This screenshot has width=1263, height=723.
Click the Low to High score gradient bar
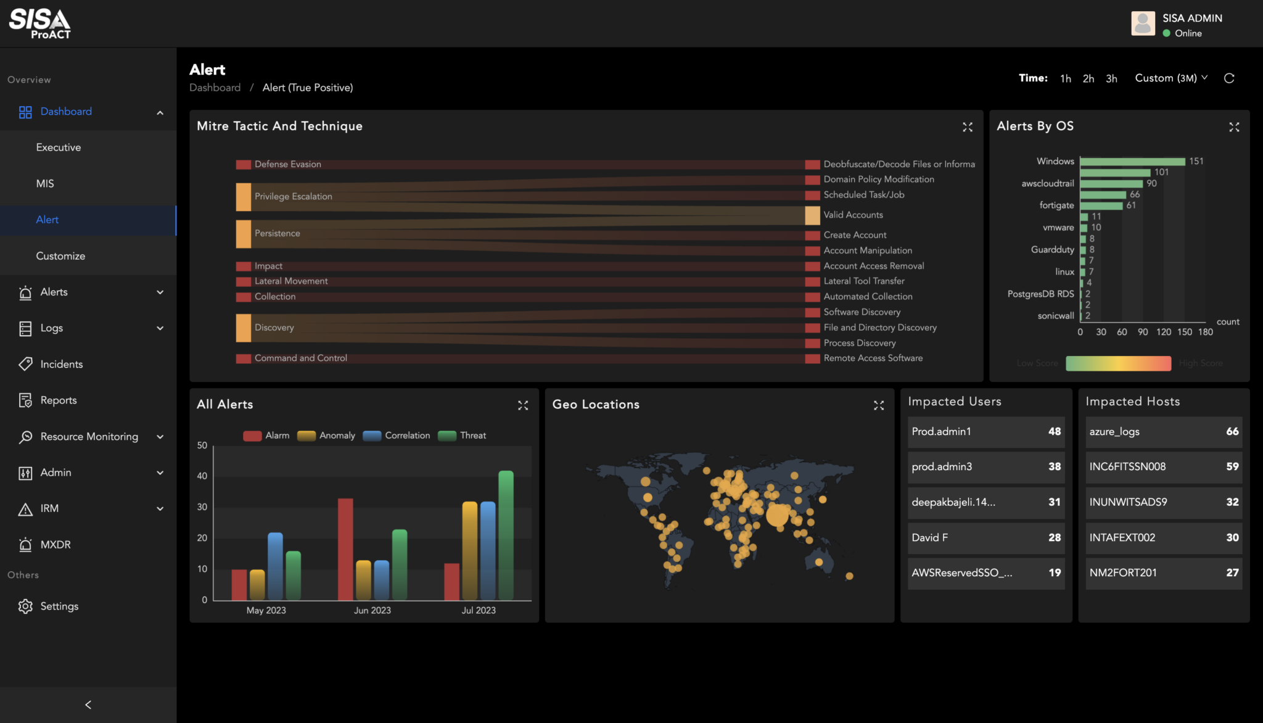(1118, 363)
